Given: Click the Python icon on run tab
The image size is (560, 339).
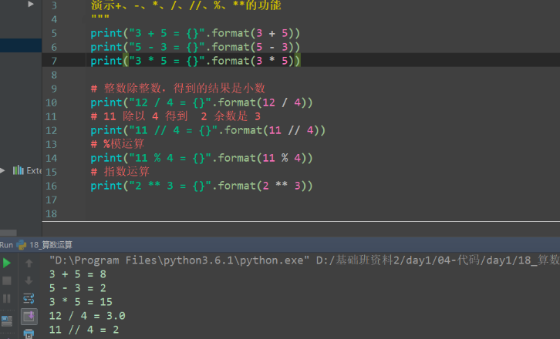Looking at the screenshot, I should click(x=22, y=245).
